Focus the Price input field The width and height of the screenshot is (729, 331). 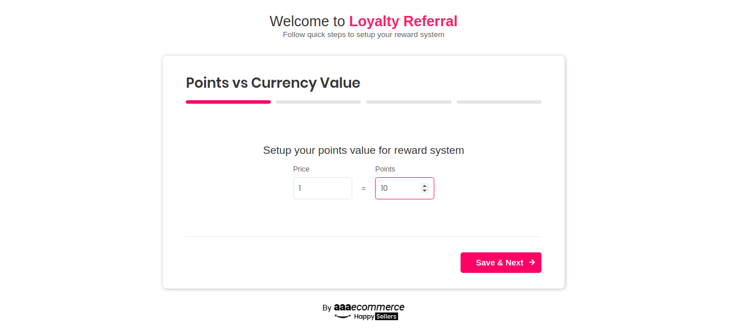[x=323, y=188]
